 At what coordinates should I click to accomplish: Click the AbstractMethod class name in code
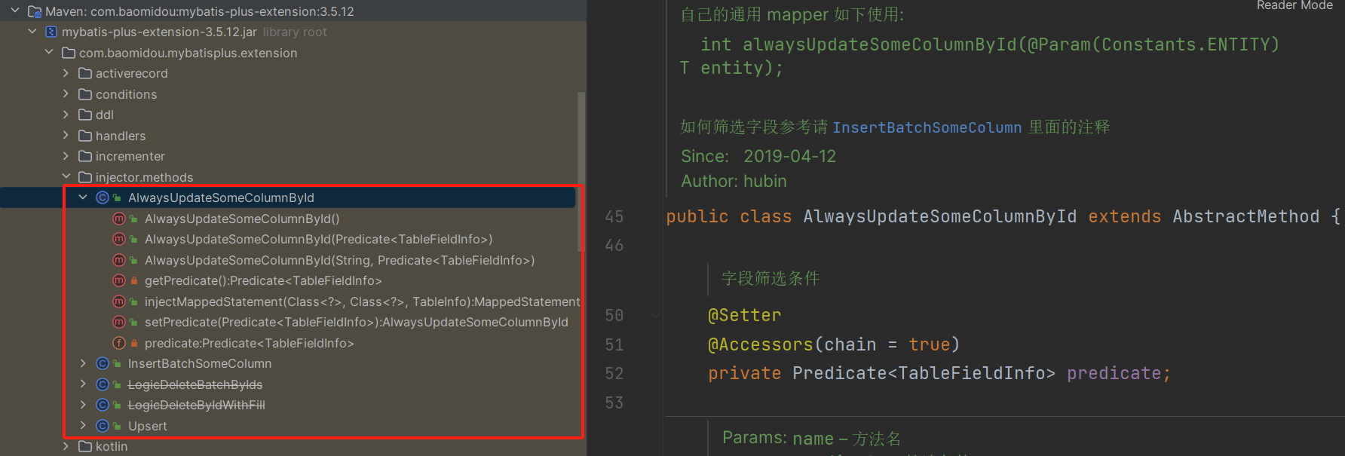pyautogui.click(x=1245, y=216)
